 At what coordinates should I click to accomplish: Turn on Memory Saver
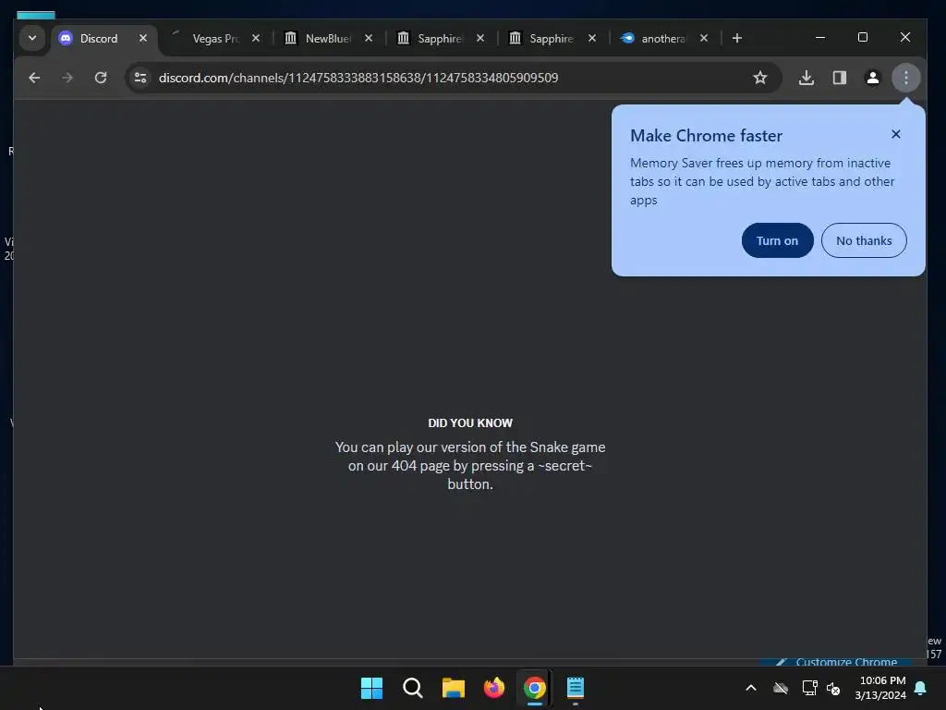coord(777,240)
